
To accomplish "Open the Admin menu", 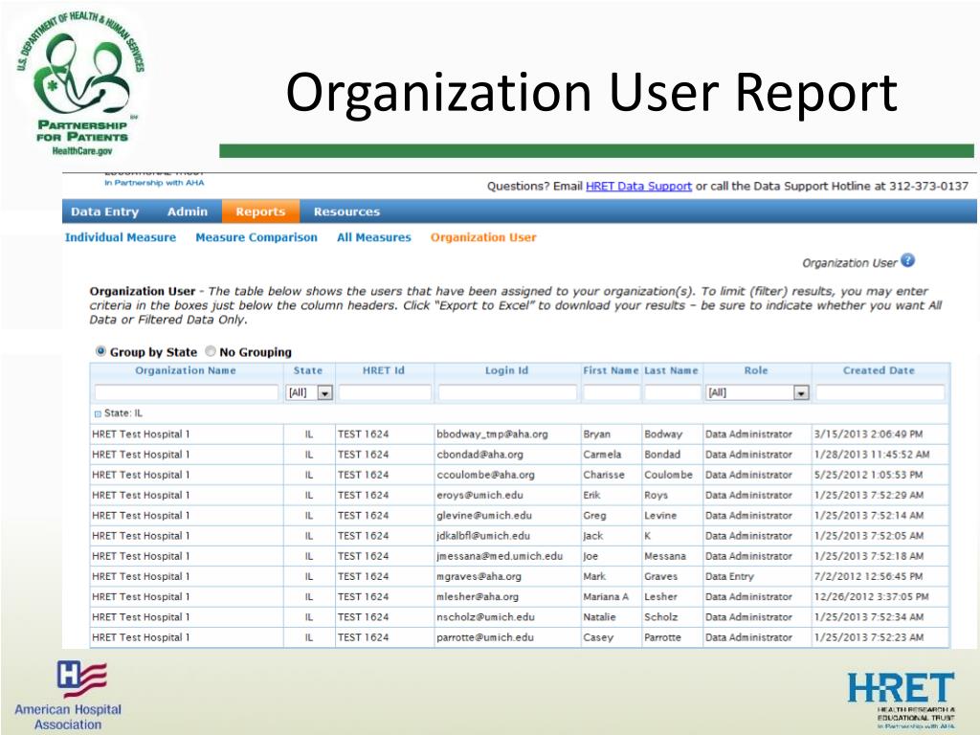I will tap(187, 212).
